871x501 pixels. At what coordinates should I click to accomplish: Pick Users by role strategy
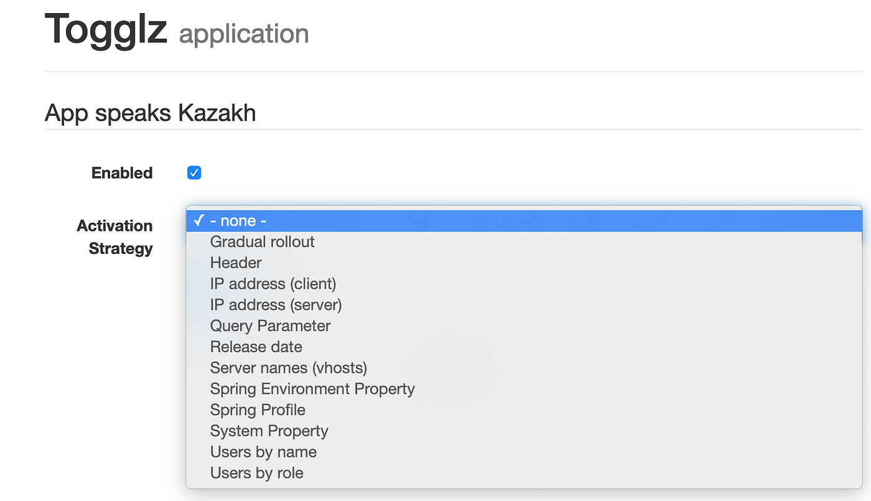[x=524, y=473]
